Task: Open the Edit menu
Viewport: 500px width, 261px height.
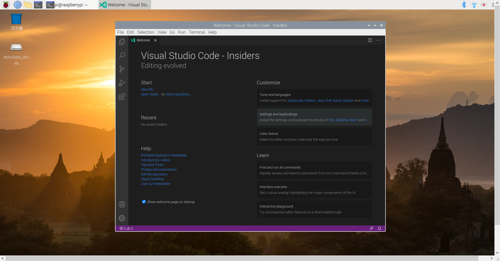Action: coord(130,32)
